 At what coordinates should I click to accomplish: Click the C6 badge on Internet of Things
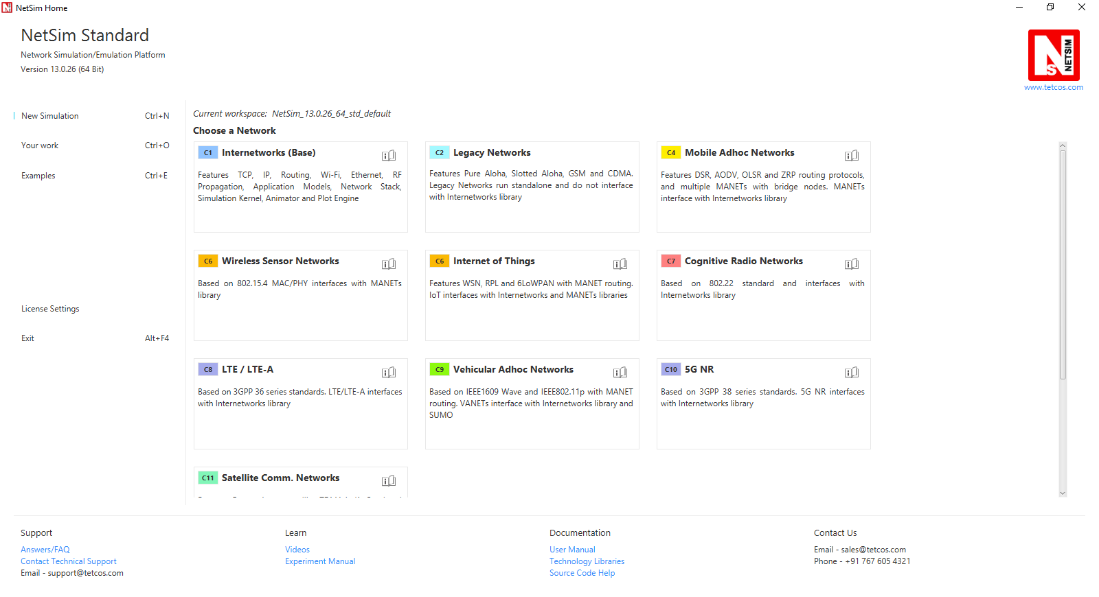point(440,261)
